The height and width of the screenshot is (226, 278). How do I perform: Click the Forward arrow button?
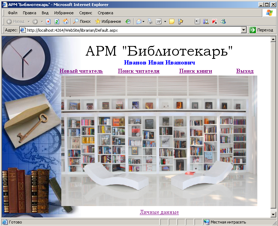point(35,22)
